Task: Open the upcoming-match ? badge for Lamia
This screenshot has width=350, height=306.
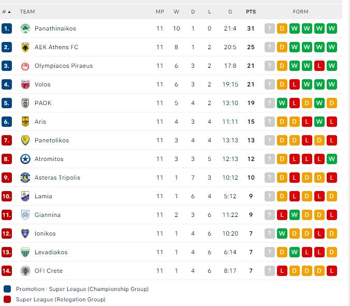Action: [270, 196]
